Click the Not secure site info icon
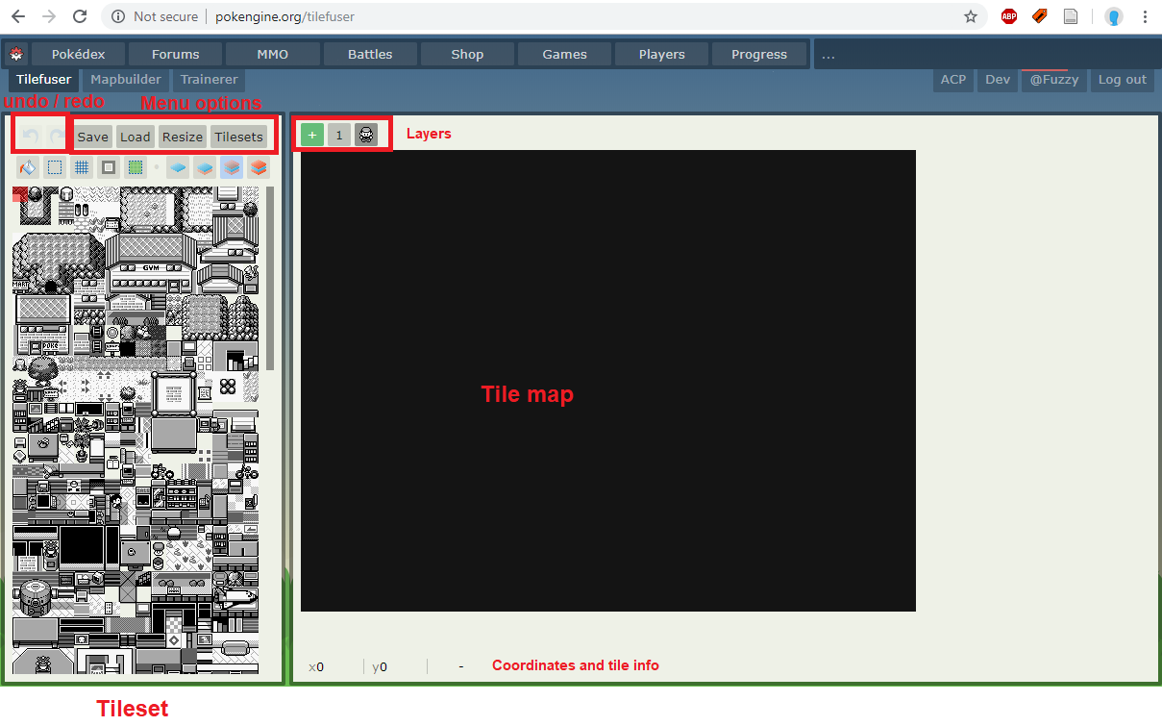The height and width of the screenshot is (726, 1162). (117, 16)
